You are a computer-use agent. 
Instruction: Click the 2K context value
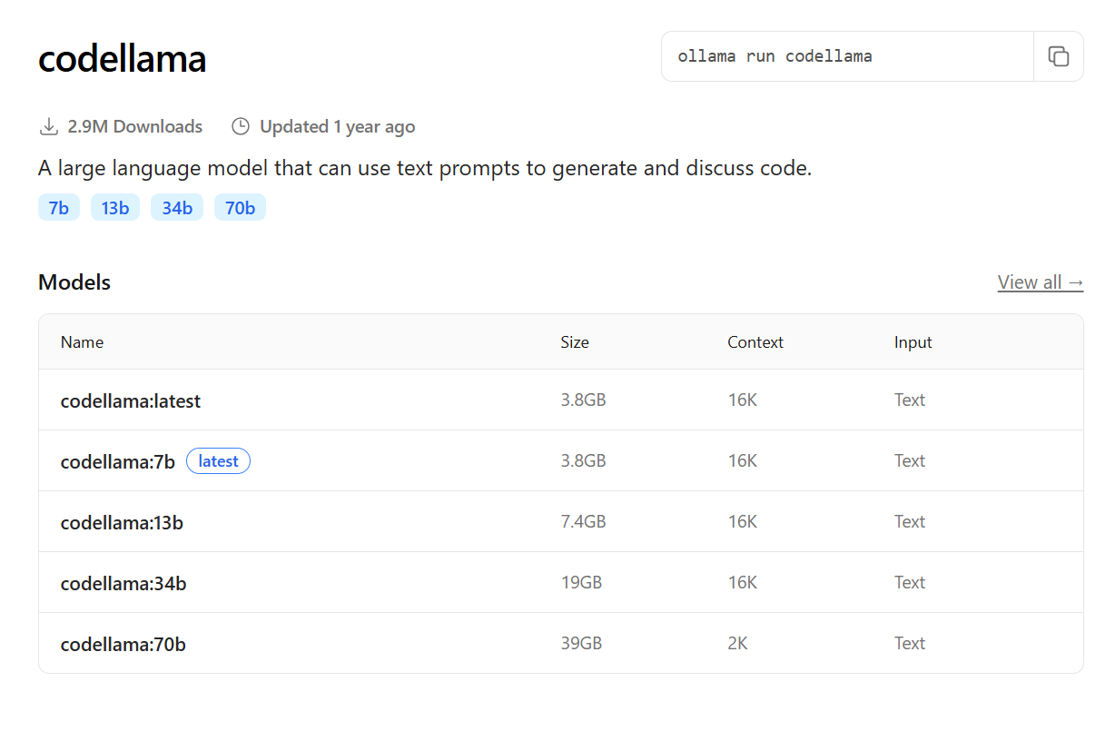[737, 644]
